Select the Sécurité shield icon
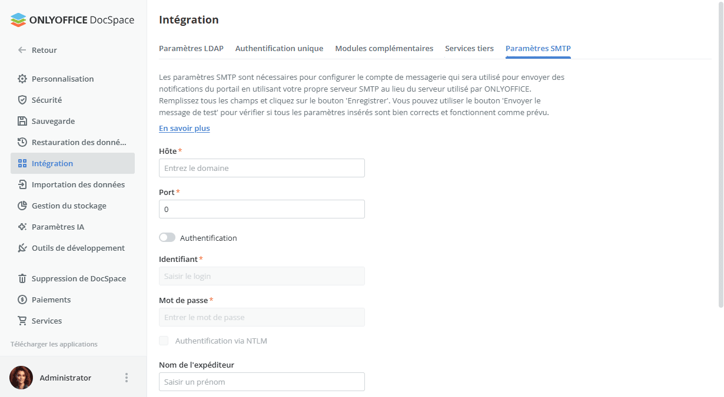The image size is (724, 397). coord(21,99)
